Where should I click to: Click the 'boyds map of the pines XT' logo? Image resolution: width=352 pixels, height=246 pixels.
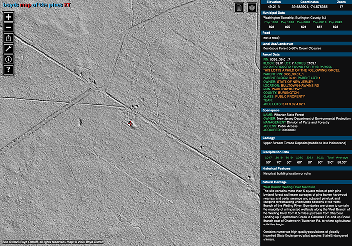[37, 5]
